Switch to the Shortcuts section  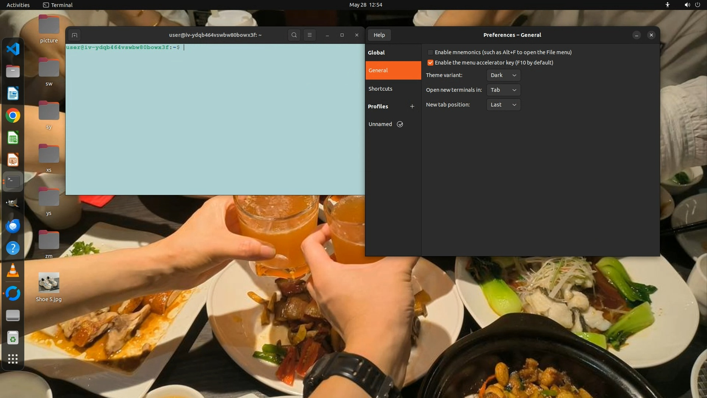[380, 89]
